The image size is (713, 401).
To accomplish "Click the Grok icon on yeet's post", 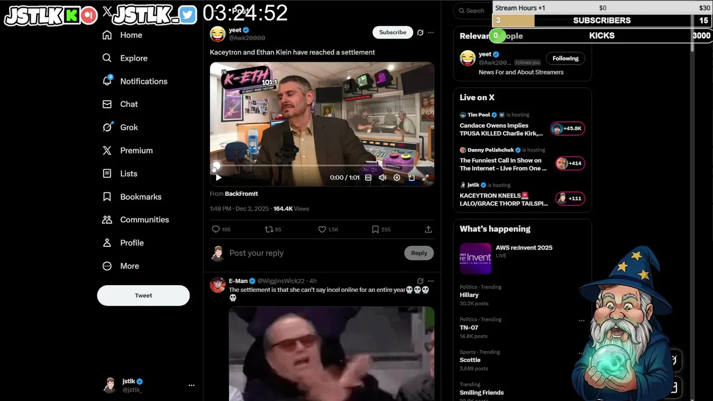I will click(x=420, y=32).
